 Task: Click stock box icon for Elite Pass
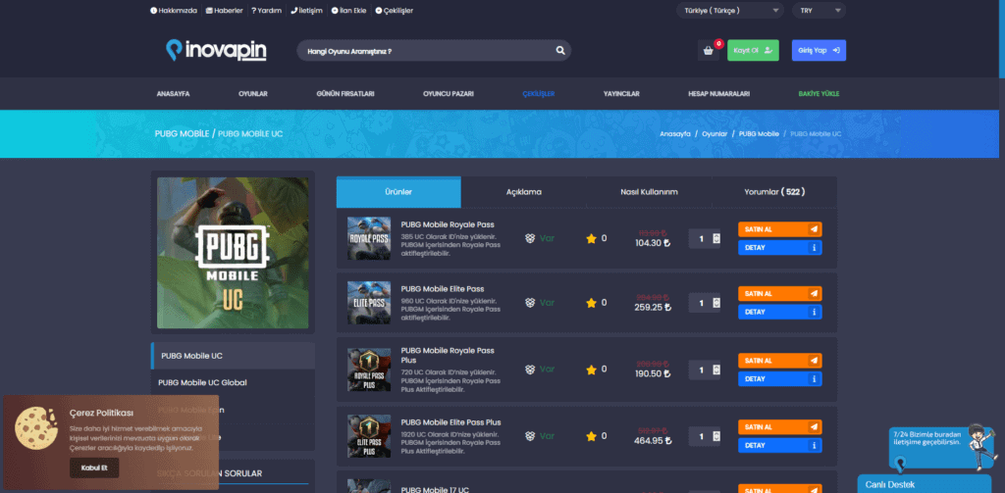(530, 302)
